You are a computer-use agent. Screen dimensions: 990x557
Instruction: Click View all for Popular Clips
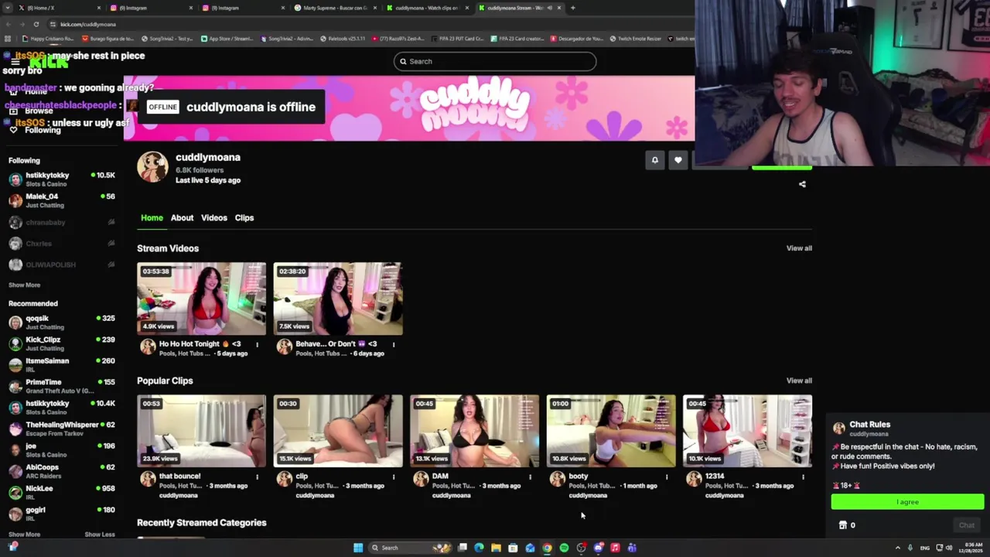(799, 381)
